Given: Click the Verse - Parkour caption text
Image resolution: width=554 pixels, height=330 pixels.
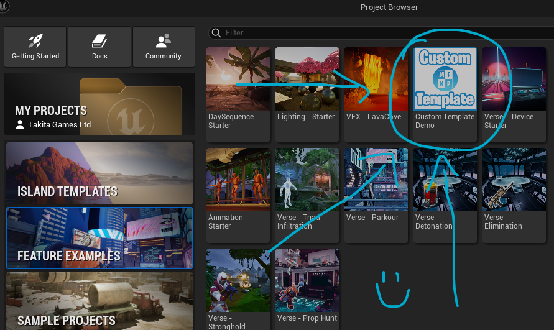Looking at the screenshot, I should pos(372,218).
